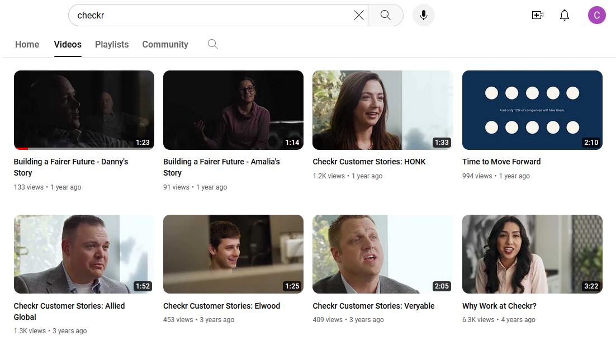
Task: Open Why Work at Checkr thumbnail
Action: coord(532,254)
